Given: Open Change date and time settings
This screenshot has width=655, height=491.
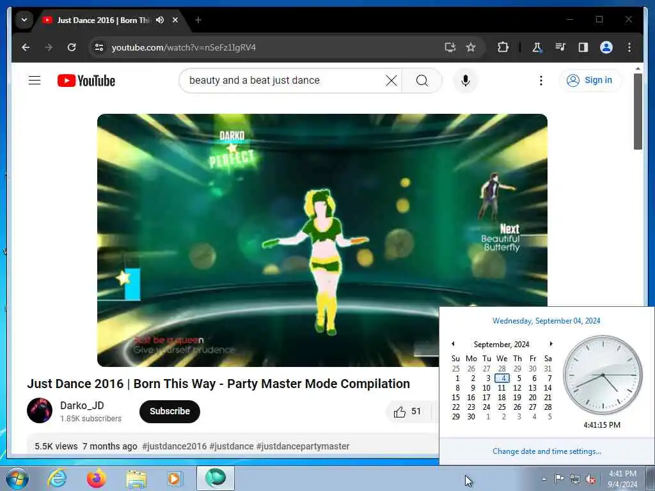Looking at the screenshot, I should pyautogui.click(x=547, y=451).
